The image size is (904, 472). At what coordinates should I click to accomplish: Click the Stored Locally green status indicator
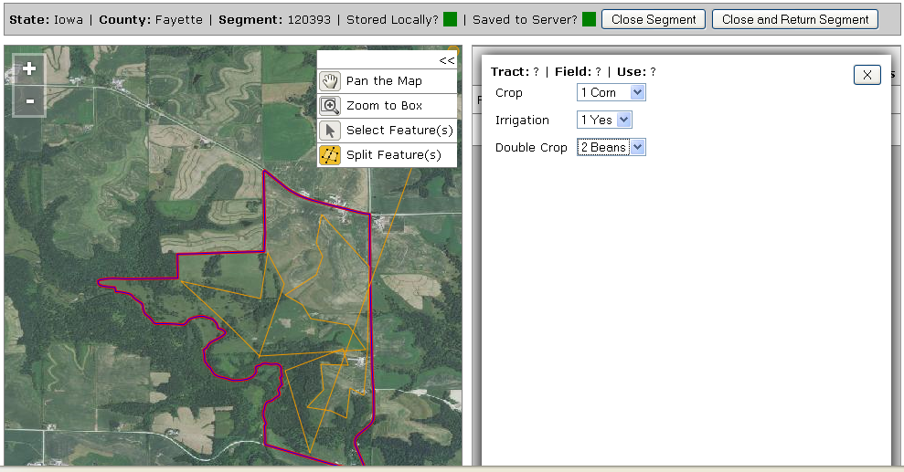[451, 19]
